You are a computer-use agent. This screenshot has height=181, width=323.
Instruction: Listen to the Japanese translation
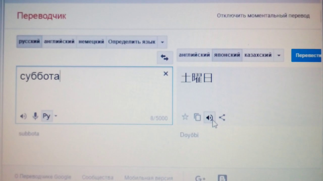coord(209,117)
